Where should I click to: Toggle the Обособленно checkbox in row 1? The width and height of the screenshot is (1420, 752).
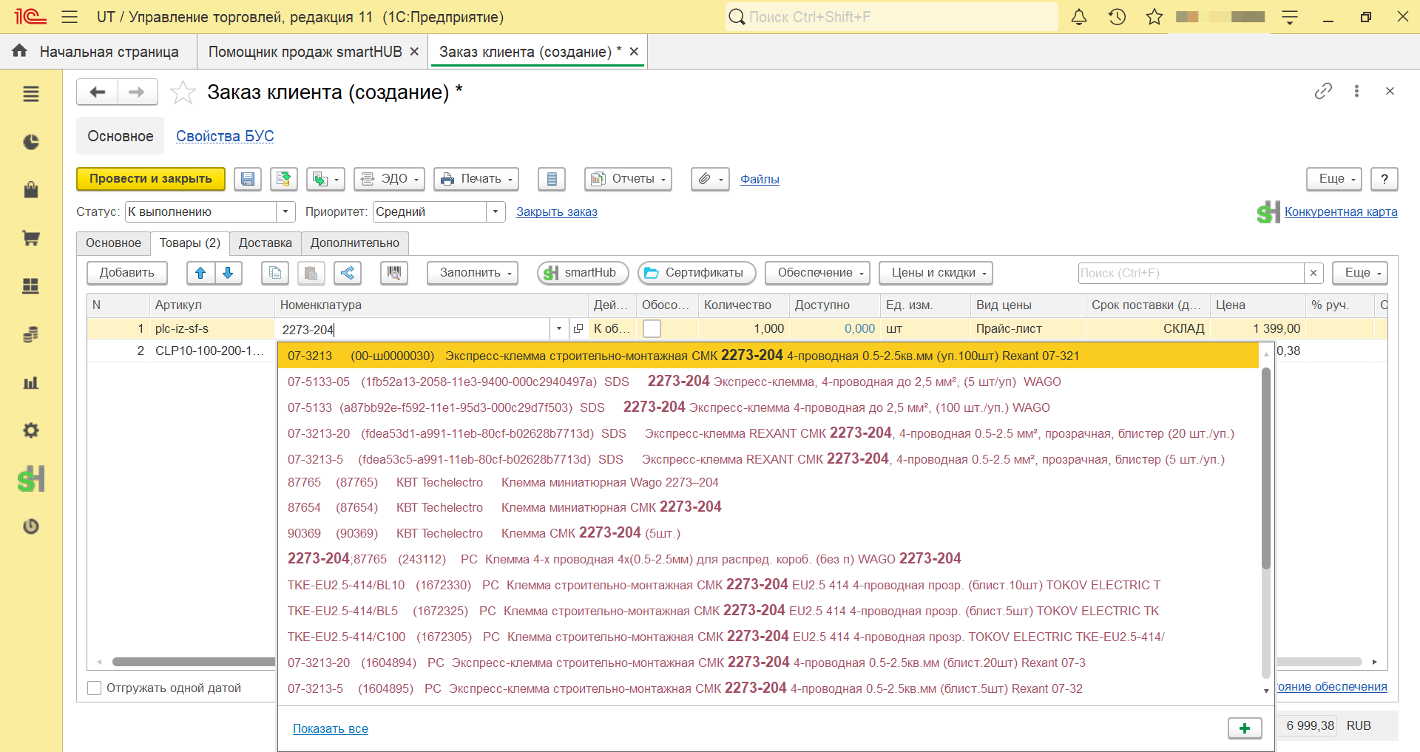[x=652, y=328]
